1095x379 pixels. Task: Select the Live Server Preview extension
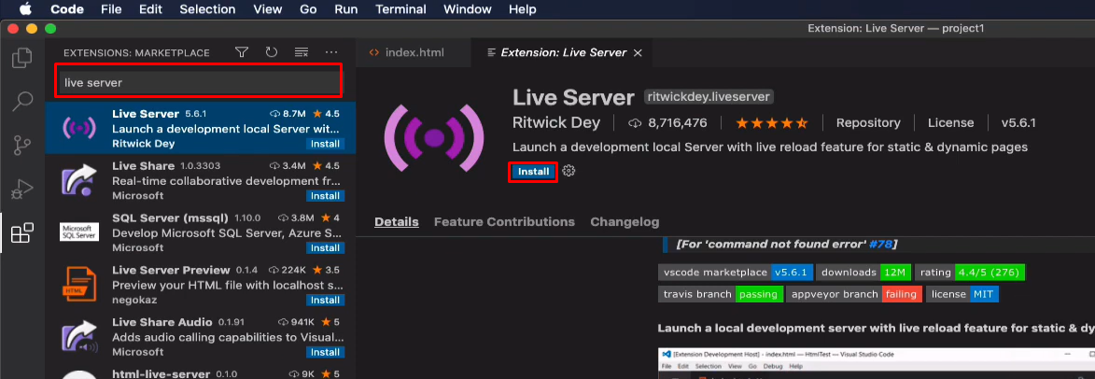(201, 285)
